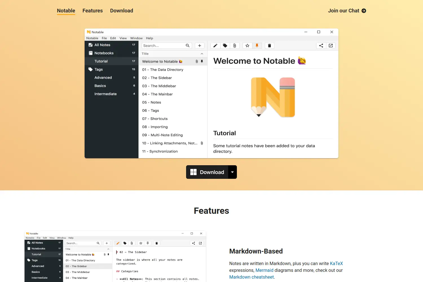The width and height of the screenshot is (423, 282).
Task: Select note 03 - The Middlebar in hero screenshot
Action: pyautogui.click(x=173, y=86)
